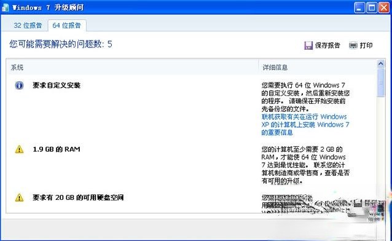392x241 pixels.
Task: Switch to the 32 位报告 tab
Action: click(x=28, y=25)
